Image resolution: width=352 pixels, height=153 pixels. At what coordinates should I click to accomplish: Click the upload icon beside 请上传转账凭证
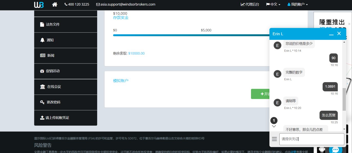42,118
